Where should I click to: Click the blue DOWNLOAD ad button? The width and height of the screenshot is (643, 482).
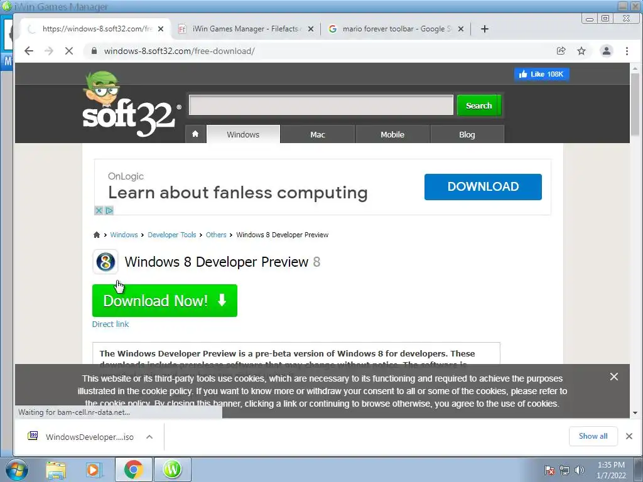[483, 187]
